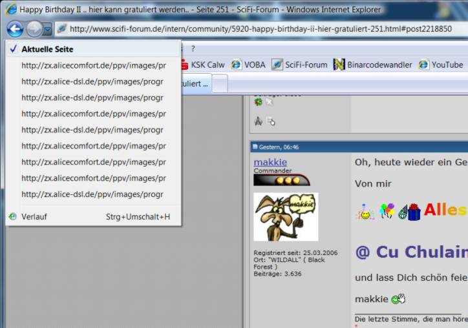Screen dimensions: 468x328
Task: Click makkie's coyote avatar image
Action: click(286, 217)
